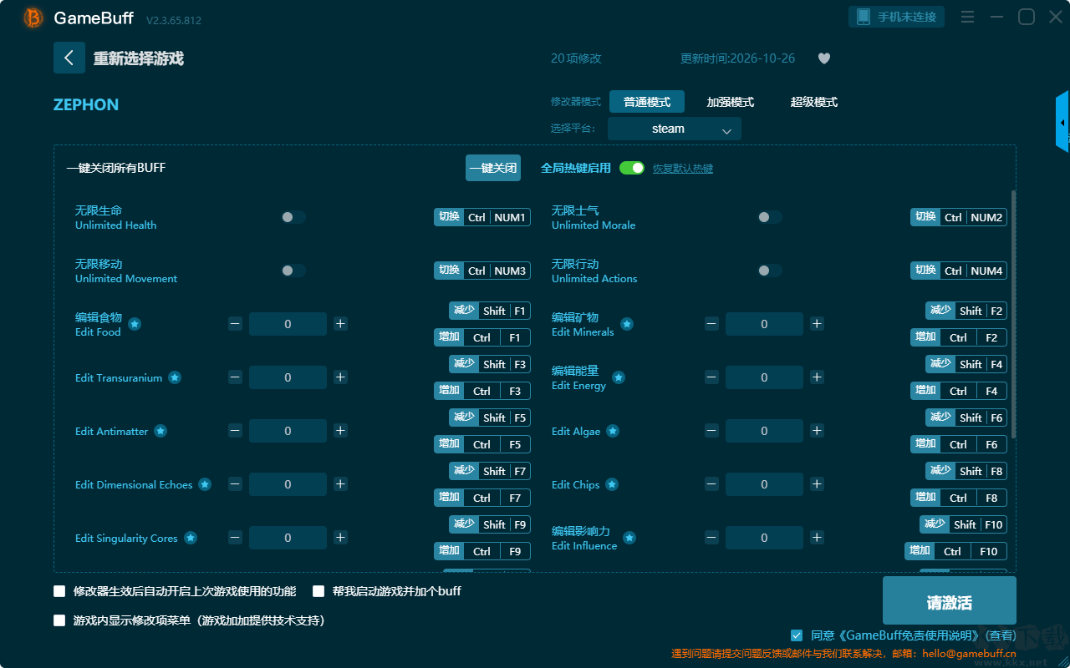Click the Shift F5 decrease hotkey for Antimatter

[490, 417]
